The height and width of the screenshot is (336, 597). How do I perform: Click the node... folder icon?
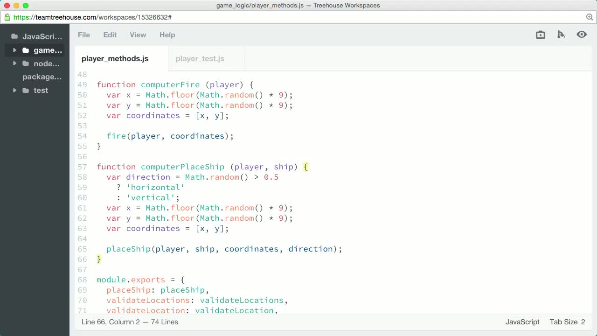(x=26, y=63)
